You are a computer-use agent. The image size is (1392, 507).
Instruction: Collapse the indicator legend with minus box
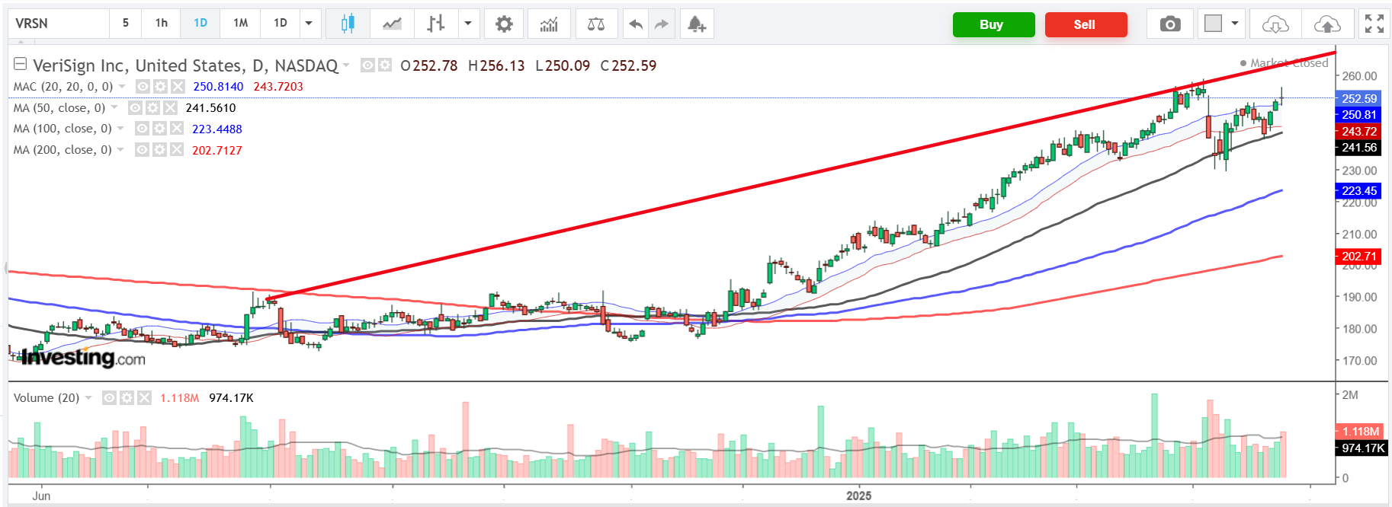click(x=21, y=64)
